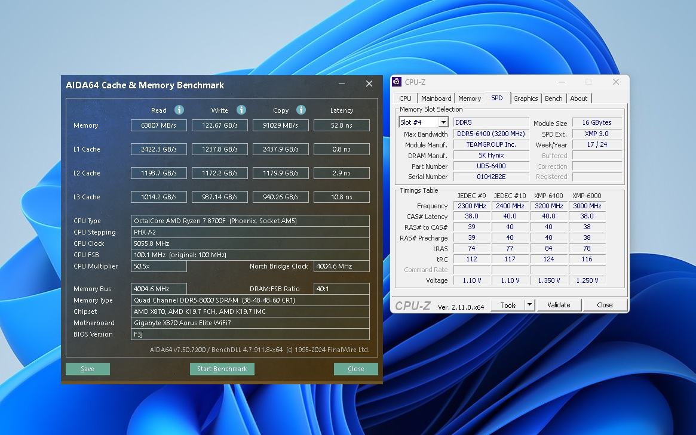Viewport: 696px width, 435px height.
Task: Click the Validate button
Action: [559, 305]
